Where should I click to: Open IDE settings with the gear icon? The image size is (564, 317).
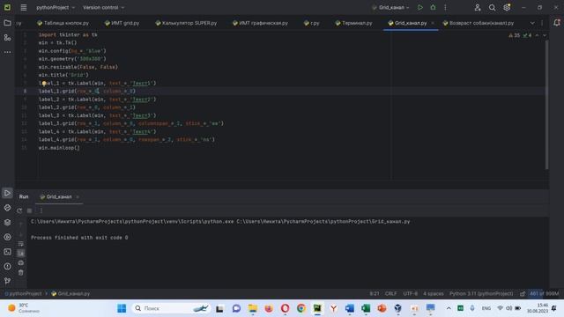(x=507, y=7)
